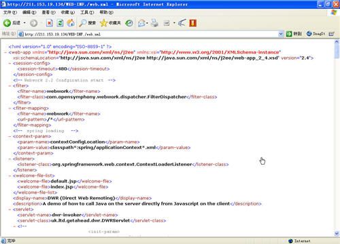The height and width of the screenshot is (244, 340).
Task: Collapse the session-config node
Action: pyautogui.click(x=10, y=64)
